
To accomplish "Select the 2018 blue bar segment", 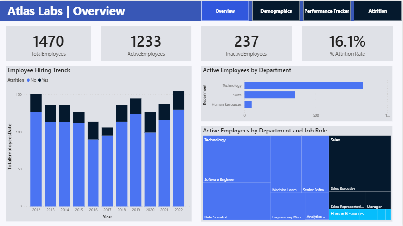I will click(122, 164).
